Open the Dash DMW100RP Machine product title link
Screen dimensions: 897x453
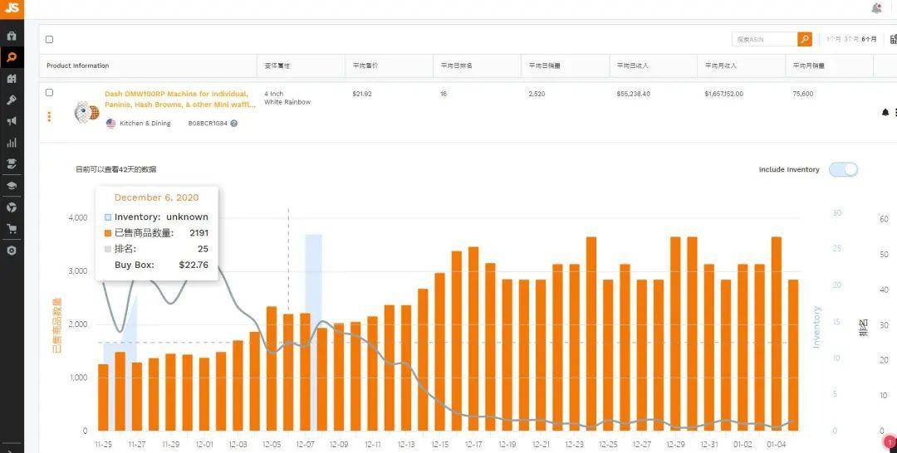[179, 100]
